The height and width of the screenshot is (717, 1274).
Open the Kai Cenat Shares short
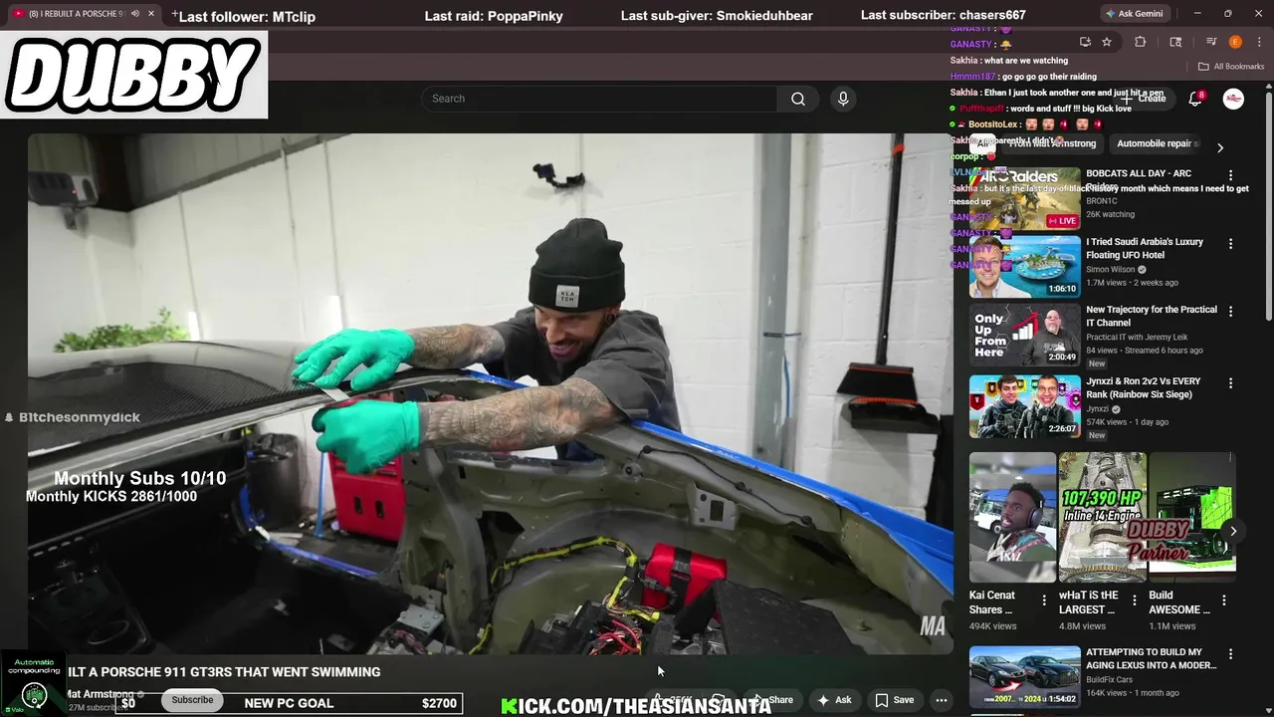point(1012,517)
